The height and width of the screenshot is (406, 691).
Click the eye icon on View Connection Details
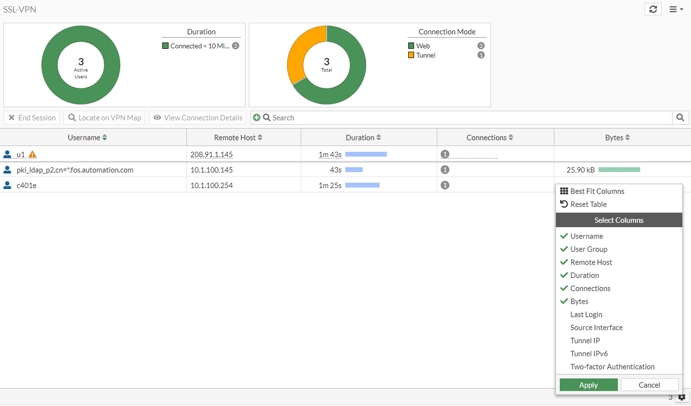[157, 118]
